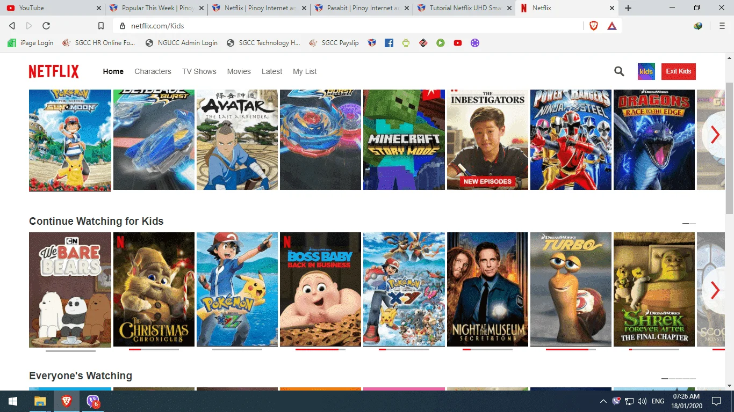
Task: Open the NGUCC Admin Login bookmark
Action: tap(182, 43)
